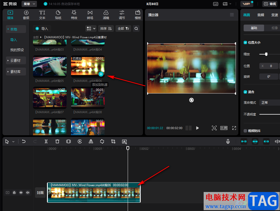Viewport: 280px width, 211px height.
Task: Click the mirror flip tool icon
Action: click(91, 141)
